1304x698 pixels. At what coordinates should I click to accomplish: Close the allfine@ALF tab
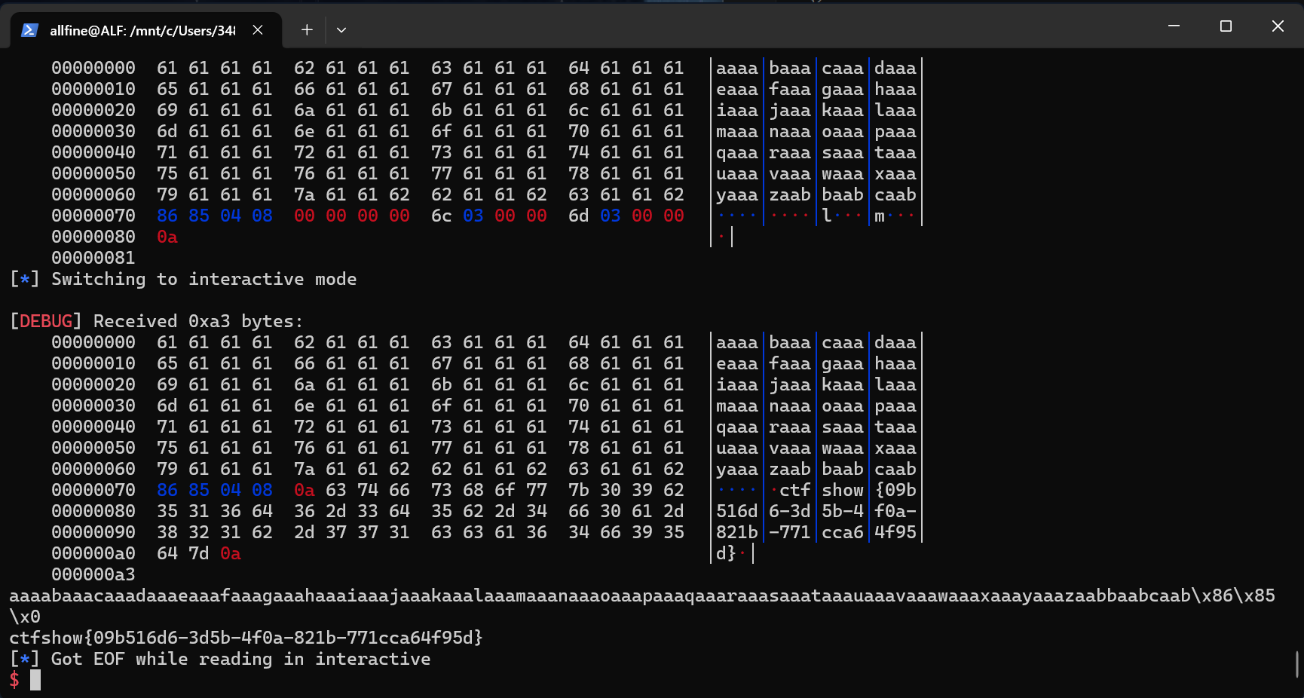(x=258, y=30)
